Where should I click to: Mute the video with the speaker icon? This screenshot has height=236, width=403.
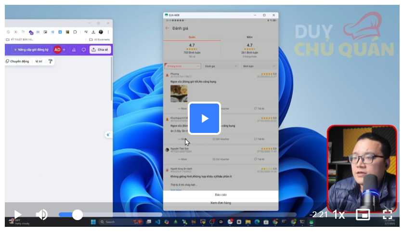pyautogui.click(x=42, y=214)
